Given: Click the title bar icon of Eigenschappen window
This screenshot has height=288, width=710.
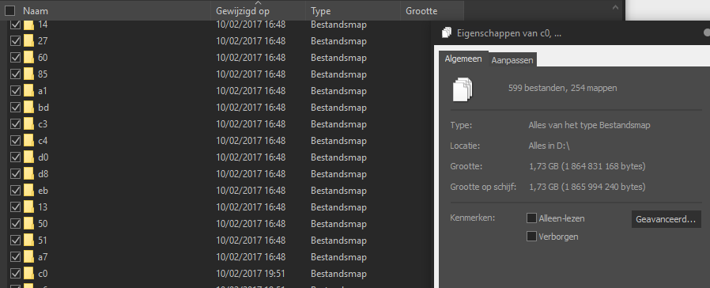Looking at the screenshot, I should 447,33.
